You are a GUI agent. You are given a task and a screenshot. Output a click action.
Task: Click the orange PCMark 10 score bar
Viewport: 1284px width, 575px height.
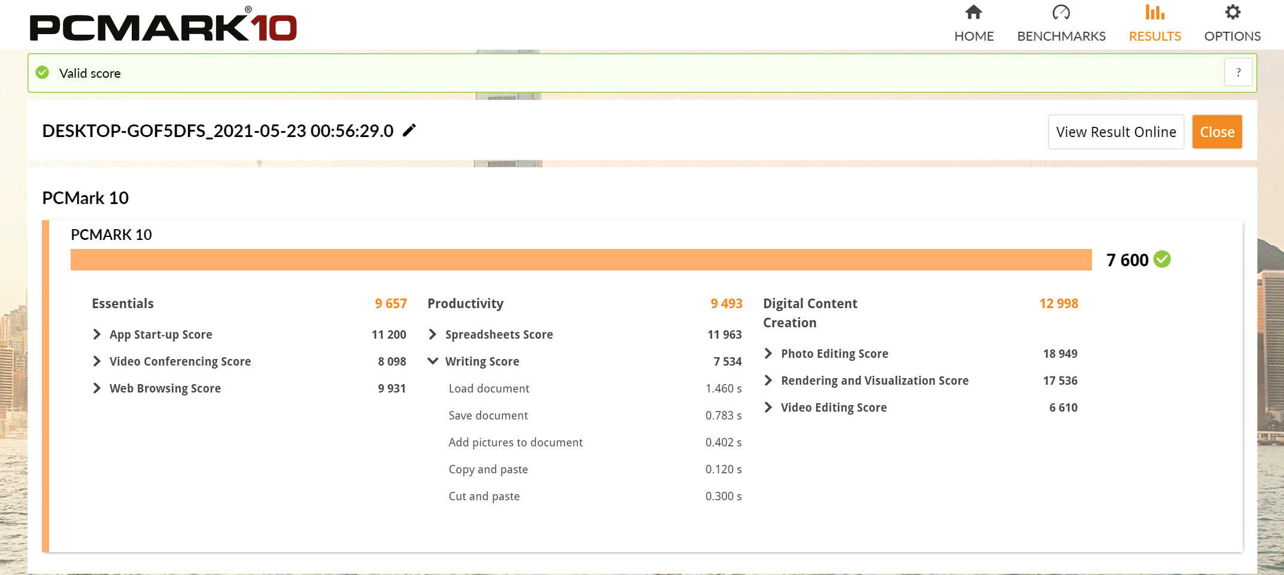pos(581,260)
